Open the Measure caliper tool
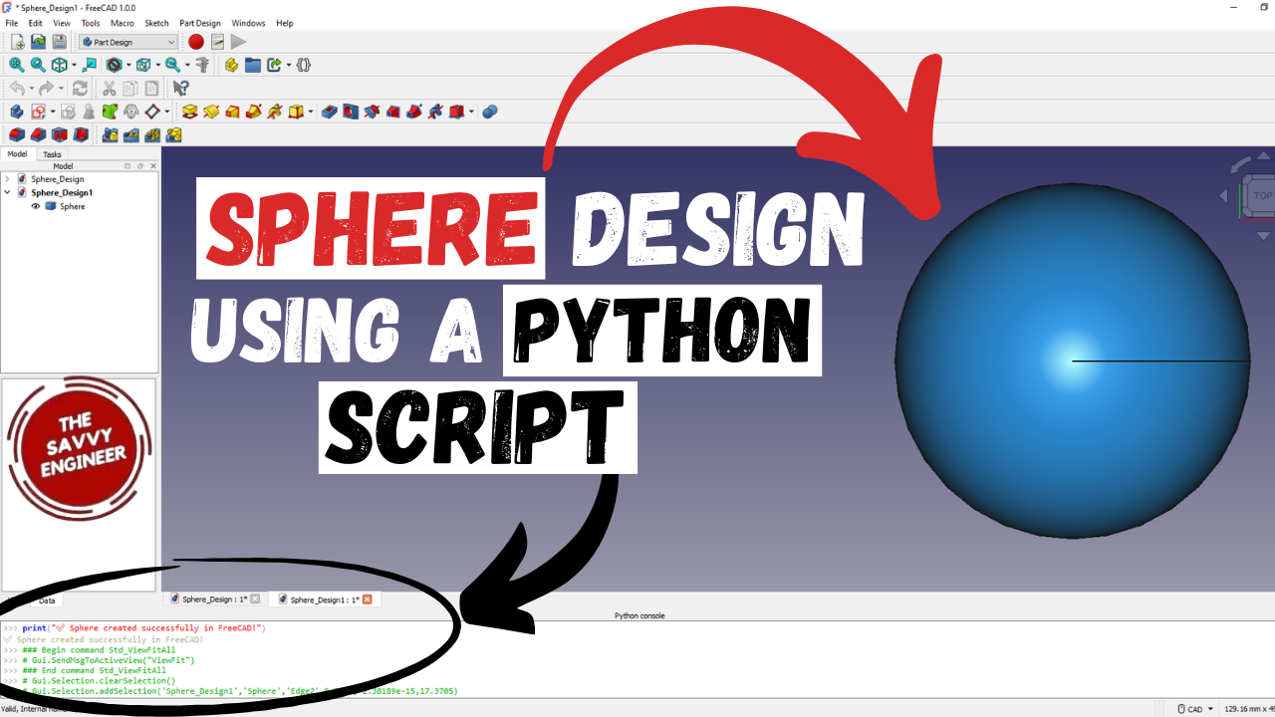 pos(202,65)
